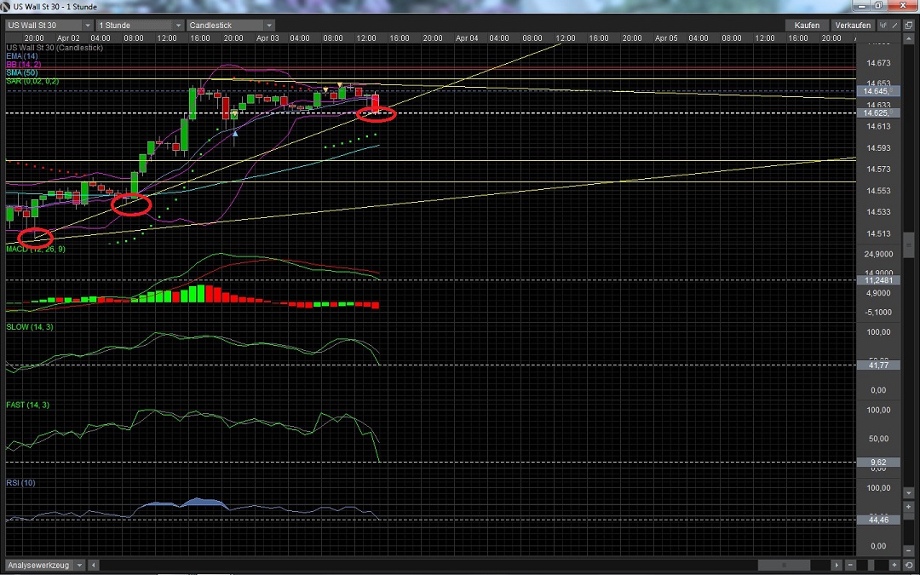
Task: Zoom in horizontally with the bottom plus icon
Action: tap(894, 565)
